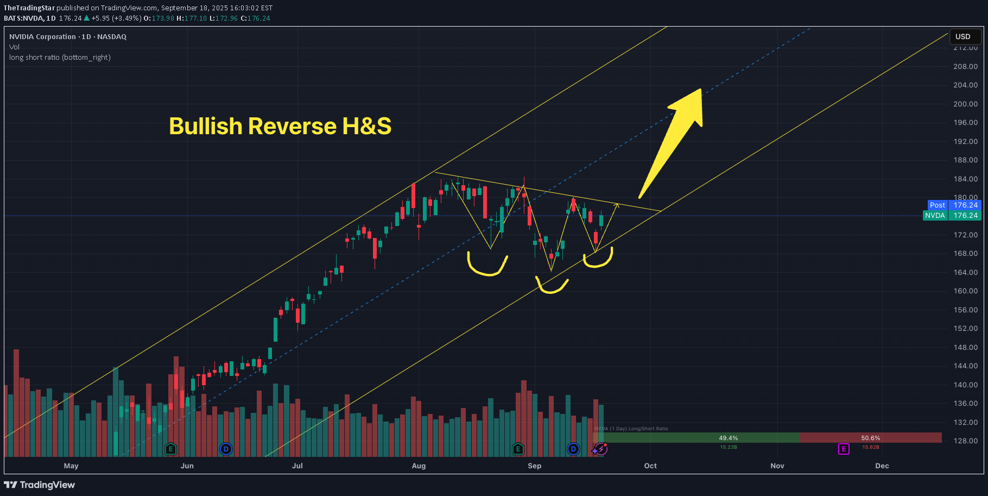The width and height of the screenshot is (988, 496).
Task: Click the dividends "D" badge in mid-June
Action: tap(226, 449)
